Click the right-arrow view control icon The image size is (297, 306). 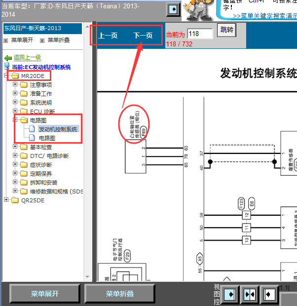click(230, 294)
